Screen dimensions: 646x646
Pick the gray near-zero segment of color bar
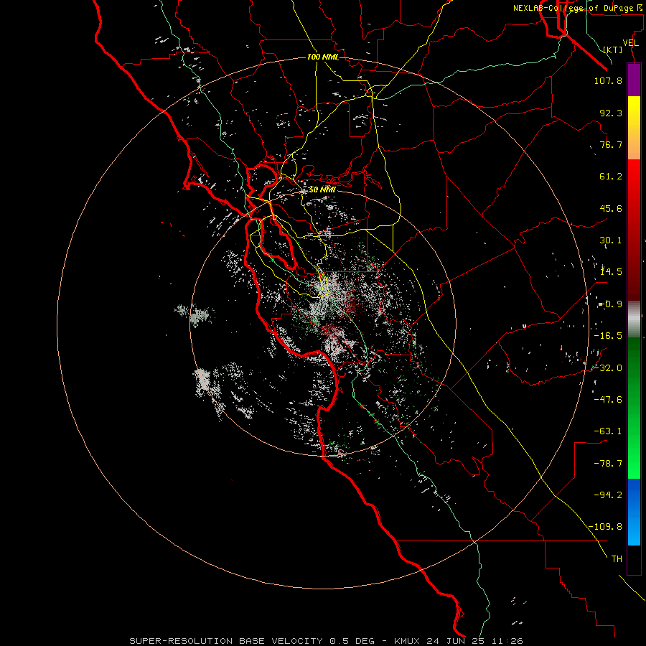[x=634, y=319]
